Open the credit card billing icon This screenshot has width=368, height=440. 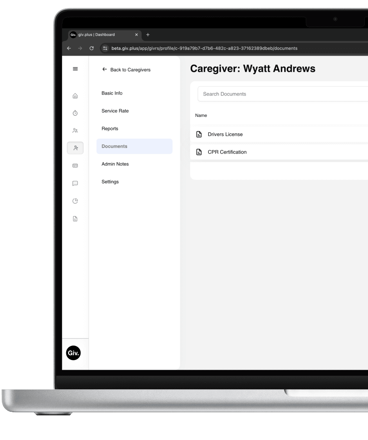[75, 166]
